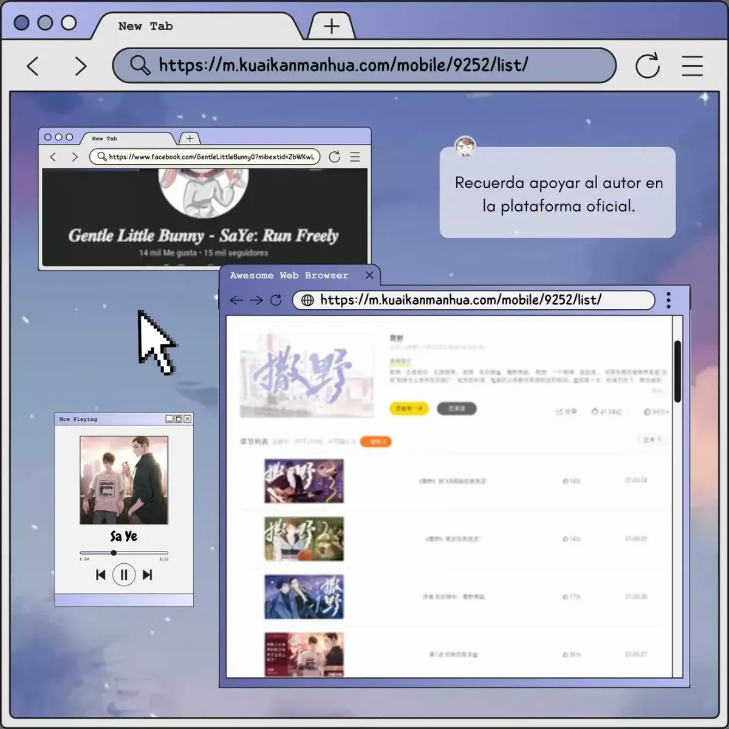
Task: Click the 'Sa Ye' track title
Action: [124, 536]
